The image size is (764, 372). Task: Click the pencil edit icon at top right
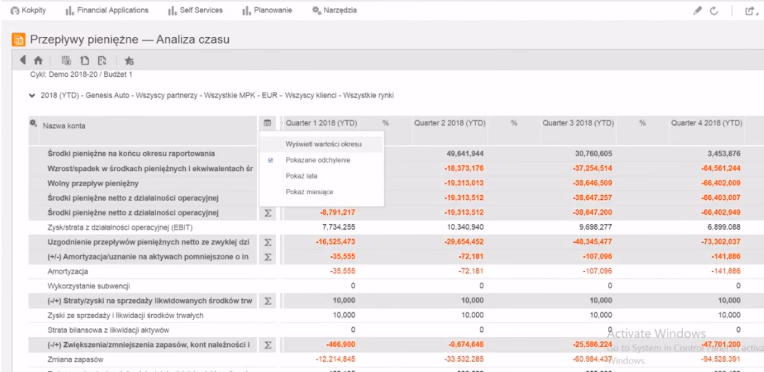click(x=697, y=11)
